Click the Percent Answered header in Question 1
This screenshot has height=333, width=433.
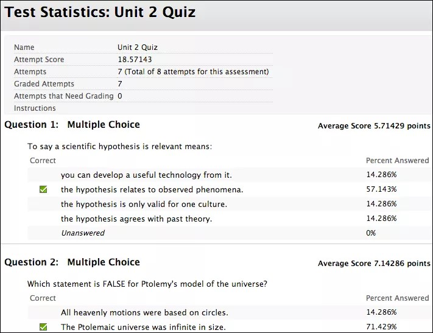[x=397, y=161]
